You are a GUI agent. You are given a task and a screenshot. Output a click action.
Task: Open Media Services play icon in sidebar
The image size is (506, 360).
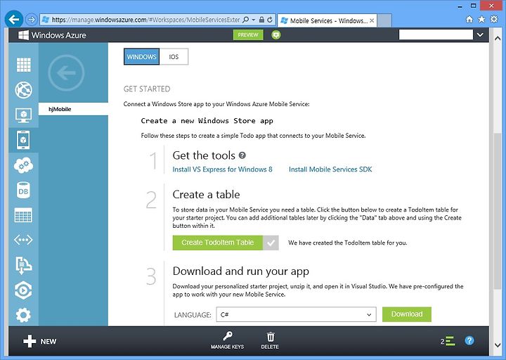[x=23, y=290]
